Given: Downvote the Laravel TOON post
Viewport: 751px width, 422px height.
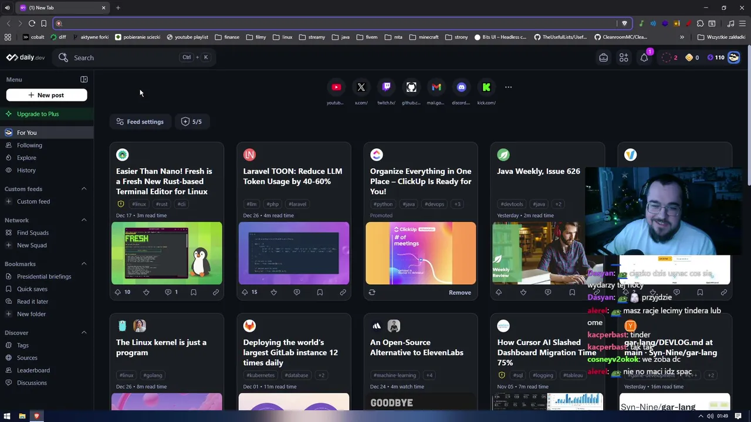Looking at the screenshot, I should click(273, 292).
